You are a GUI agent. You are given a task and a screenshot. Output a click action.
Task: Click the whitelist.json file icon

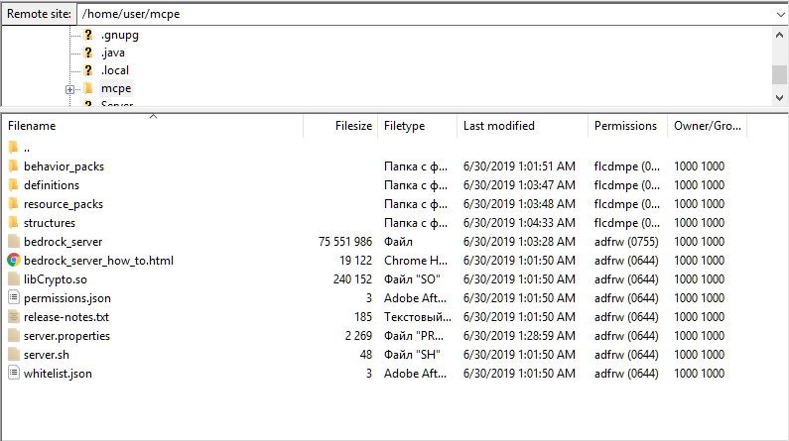[14, 374]
